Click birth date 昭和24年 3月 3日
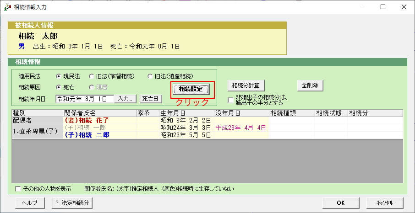The height and width of the screenshot is (213, 415). pyautogui.click(x=186, y=128)
